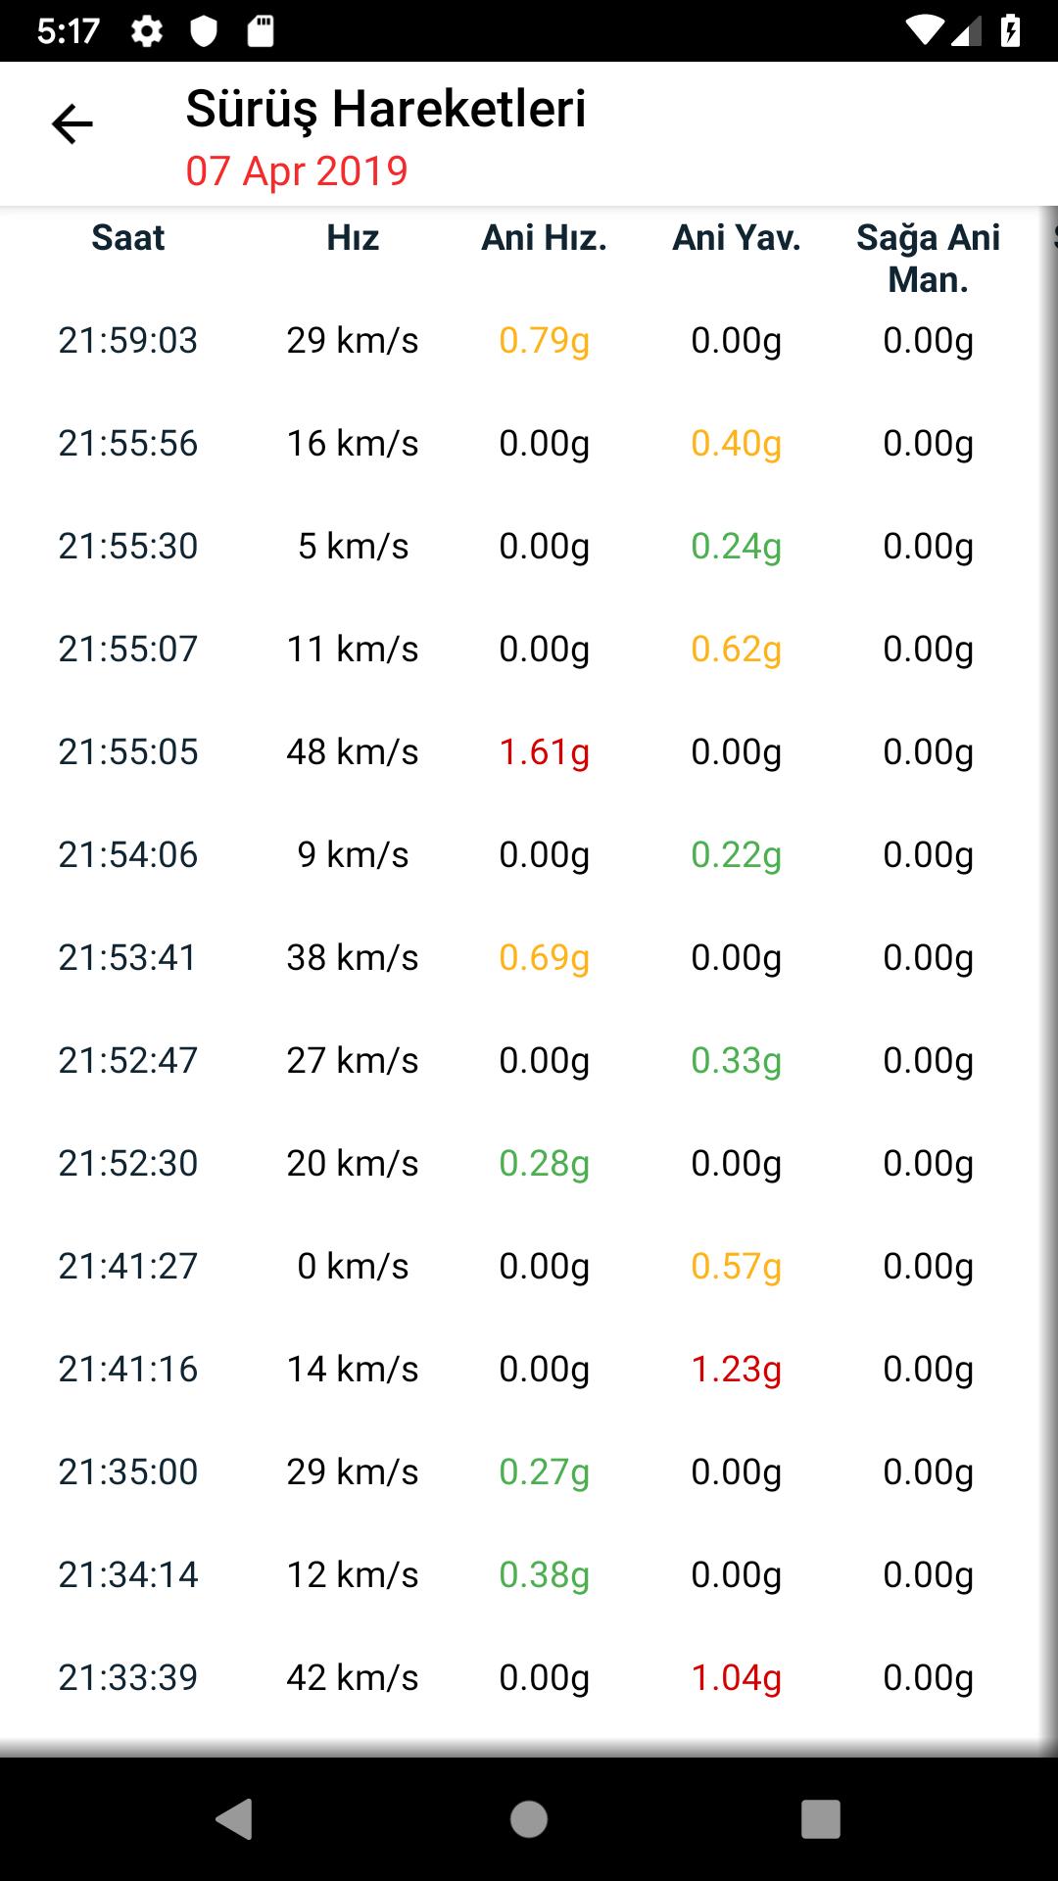Tap the green 0.38g acceleration value
Viewport: 1058px width, 1881px height.
(544, 1575)
